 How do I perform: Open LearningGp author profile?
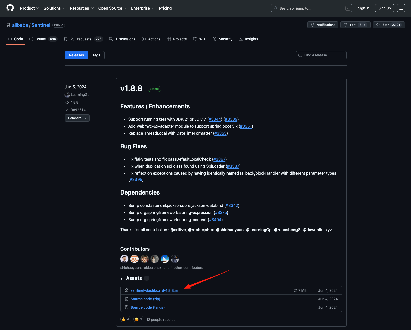[80, 95]
